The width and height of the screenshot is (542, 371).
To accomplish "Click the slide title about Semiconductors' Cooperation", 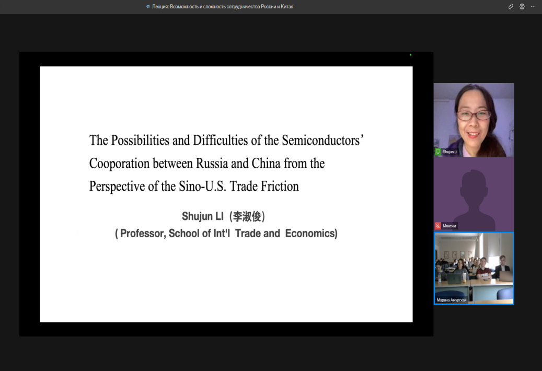I will [226, 141].
